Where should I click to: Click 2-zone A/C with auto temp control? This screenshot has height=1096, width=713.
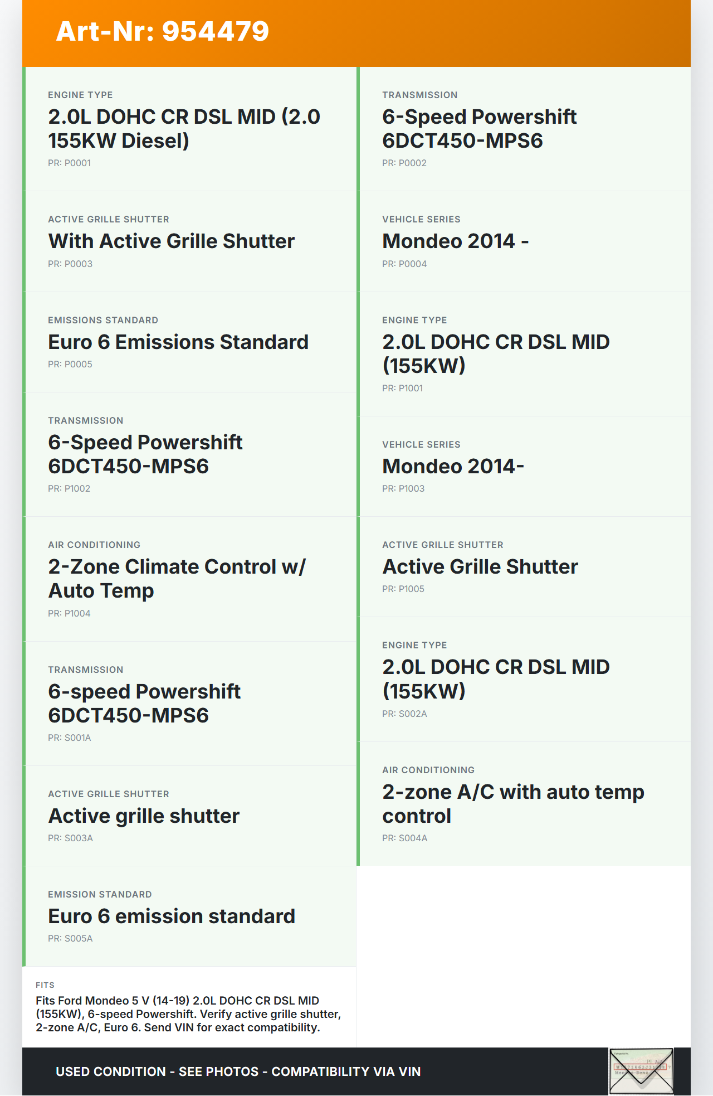point(524,804)
